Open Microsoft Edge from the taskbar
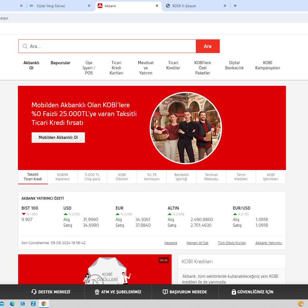 click(12, 304)
